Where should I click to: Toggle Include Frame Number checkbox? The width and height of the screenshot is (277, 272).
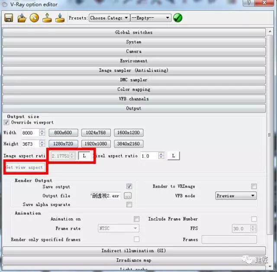[x=254, y=219]
